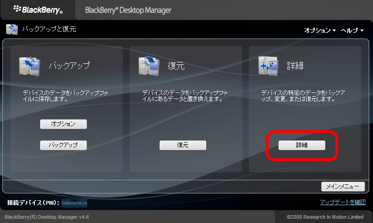Click the Research In Motion copyright text
The image size is (373, 223).
click(325, 217)
